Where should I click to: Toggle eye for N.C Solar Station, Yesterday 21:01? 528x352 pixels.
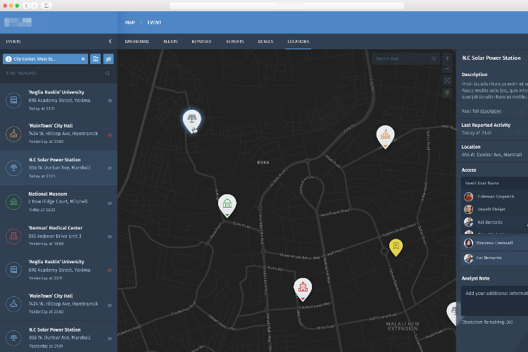110,339
